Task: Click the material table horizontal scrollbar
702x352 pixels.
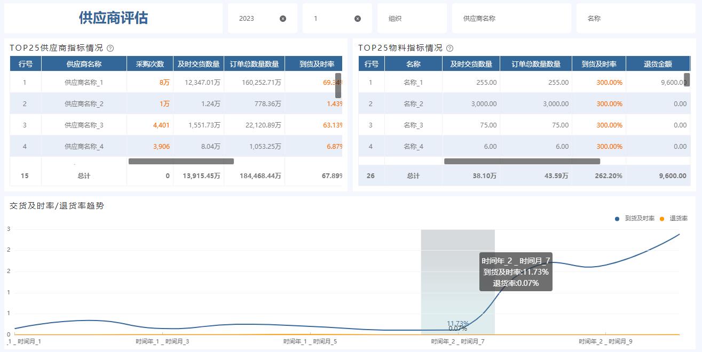Action: [522, 161]
